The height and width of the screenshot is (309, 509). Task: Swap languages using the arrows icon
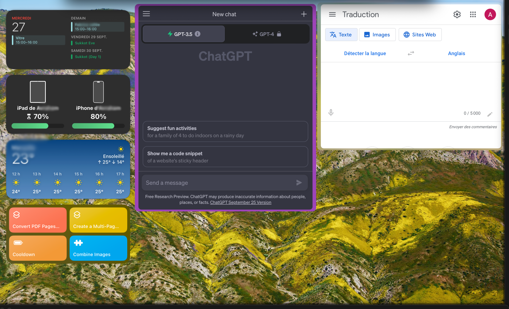tap(411, 53)
